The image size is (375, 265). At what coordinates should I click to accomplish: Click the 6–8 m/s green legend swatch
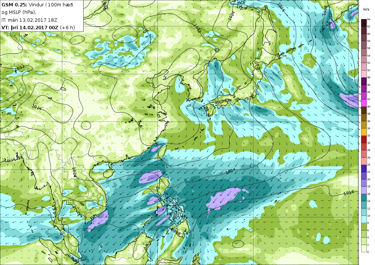point(363,226)
